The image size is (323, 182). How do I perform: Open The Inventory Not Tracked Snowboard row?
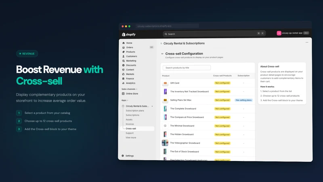pyautogui.click(x=208, y=91)
